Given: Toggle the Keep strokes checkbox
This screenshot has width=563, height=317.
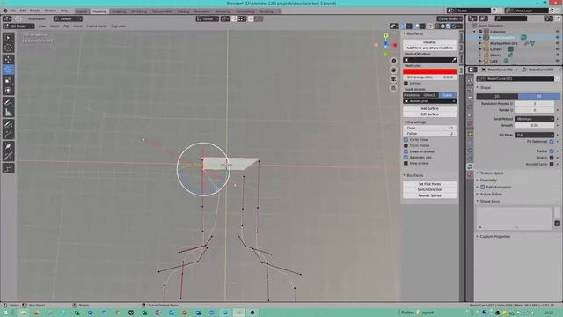Looking at the screenshot, I should coord(406,163).
